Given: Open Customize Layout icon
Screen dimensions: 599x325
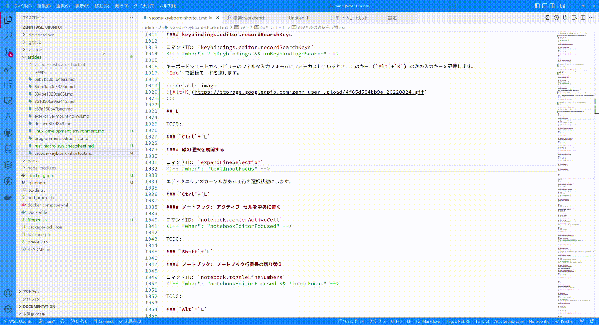Looking at the screenshot, I should click(562, 6).
